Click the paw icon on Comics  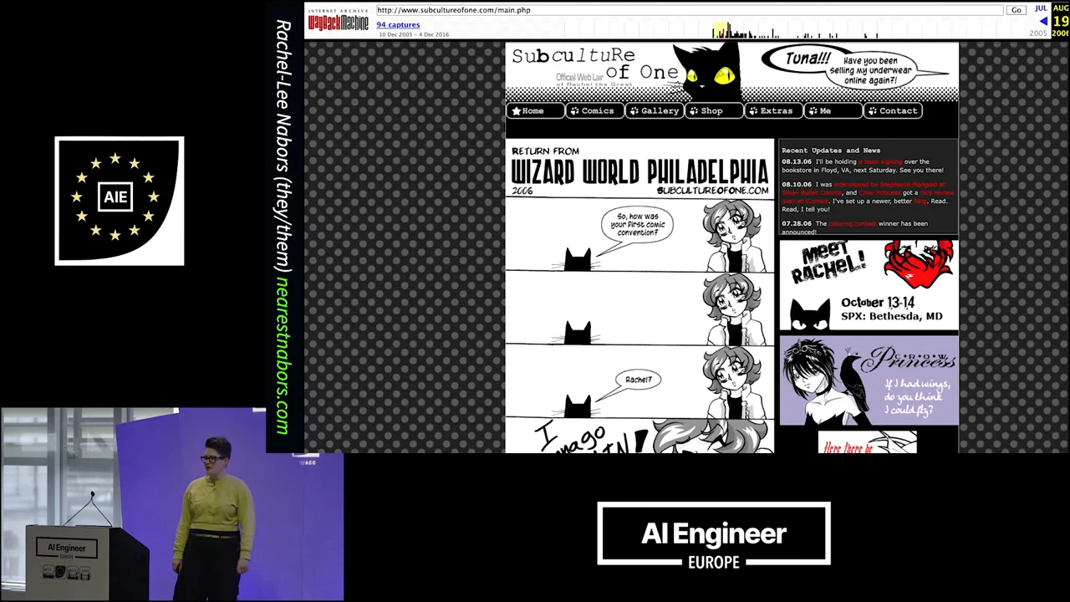point(574,110)
